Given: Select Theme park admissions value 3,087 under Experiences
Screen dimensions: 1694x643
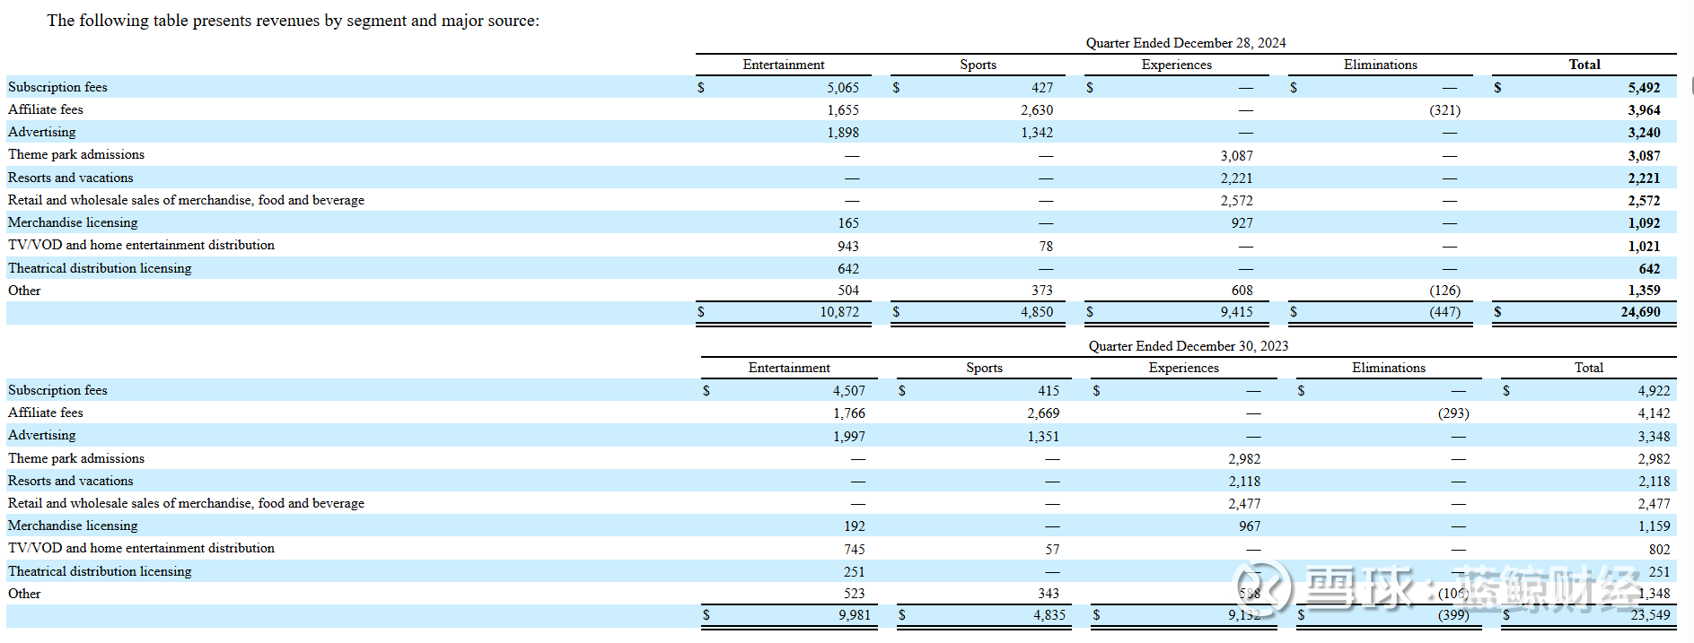Looking at the screenshot, I should point(1236,156).
